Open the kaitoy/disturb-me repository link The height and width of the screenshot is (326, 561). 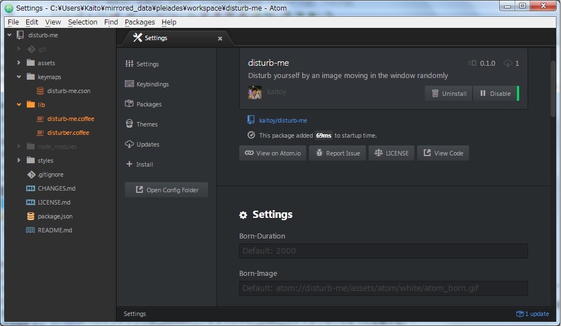[283, 120]
